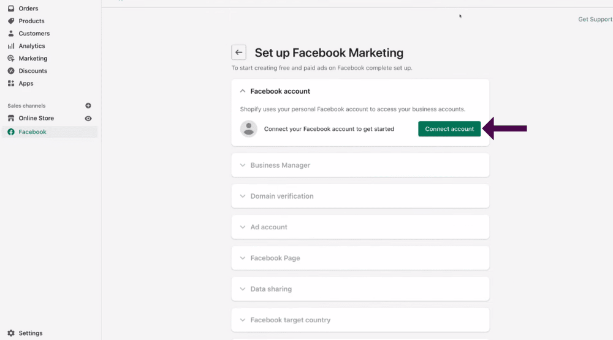Go back using the arrow button

coord(239,52)
